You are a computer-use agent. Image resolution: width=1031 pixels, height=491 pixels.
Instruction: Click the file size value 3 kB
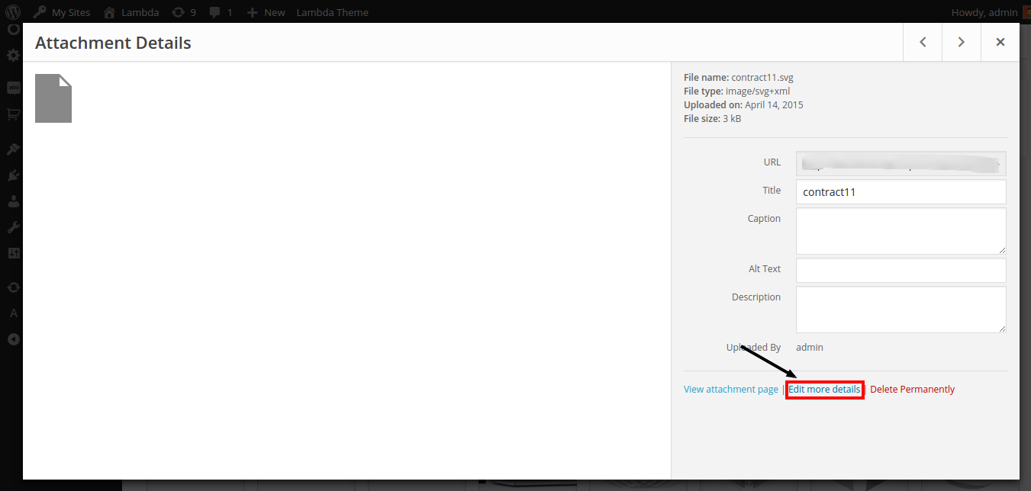(x=732, y=118)
